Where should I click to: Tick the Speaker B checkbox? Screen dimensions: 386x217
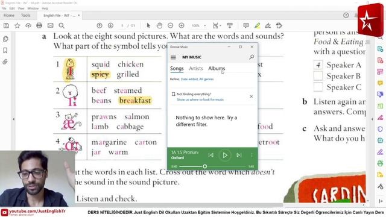318,76
